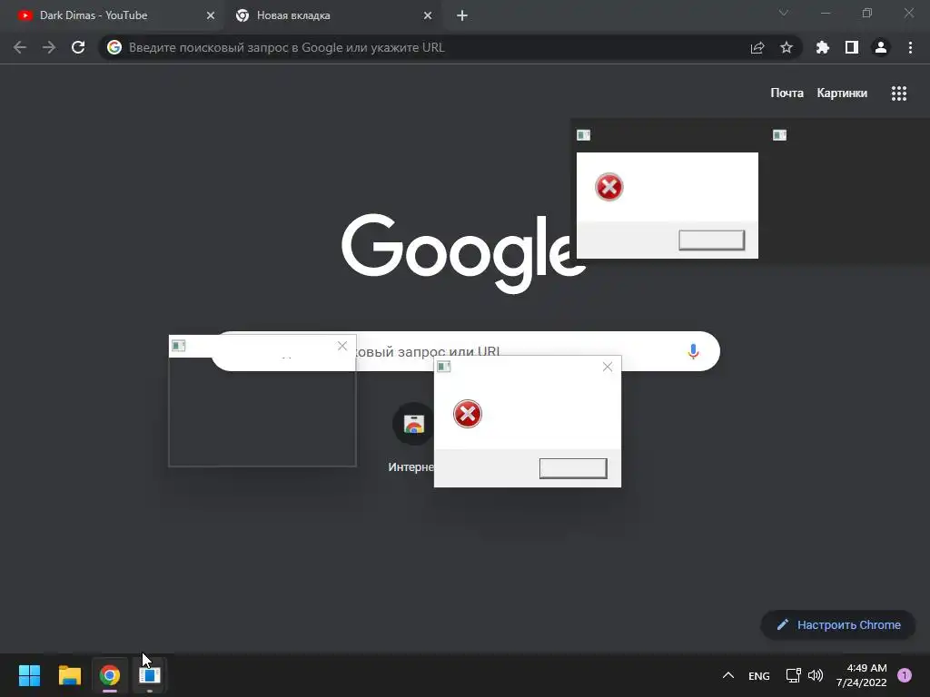
Task: Click the red error icon in lower dialog
Action: pos(468,414)
